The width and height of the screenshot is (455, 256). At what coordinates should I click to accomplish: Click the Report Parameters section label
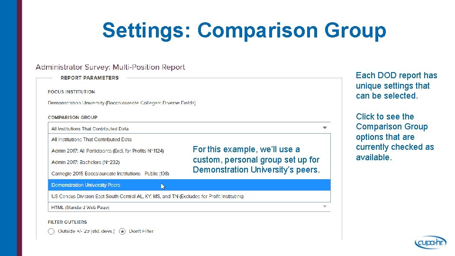click(x=90, y=78)
